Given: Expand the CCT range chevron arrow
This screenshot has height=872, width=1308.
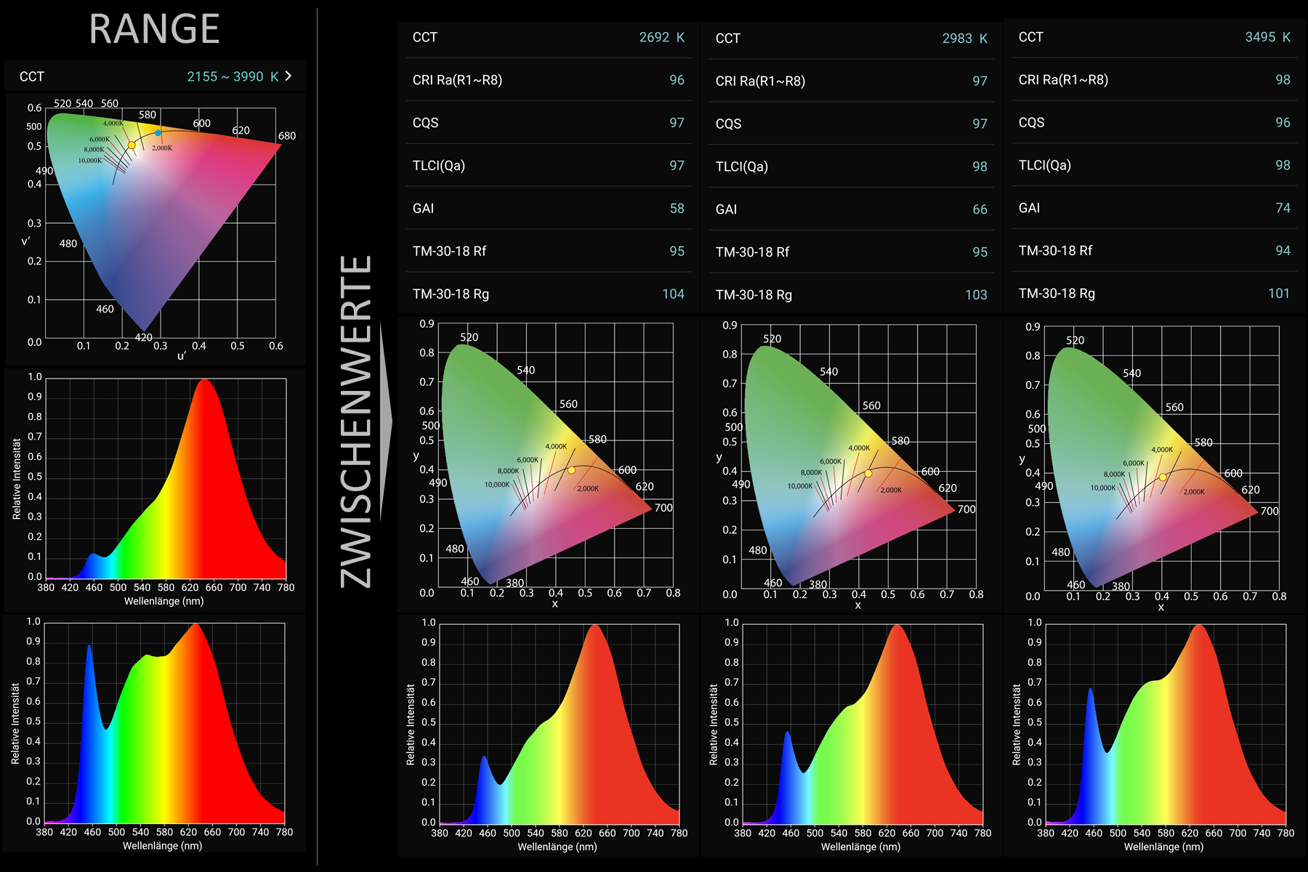Looking at the screenshot, I should click(x=288, y=76).
